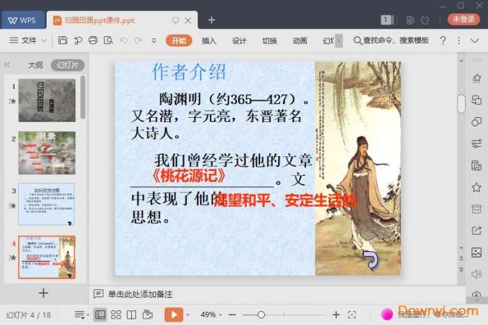Switch to the 大纲 outline view

[36, 65]
